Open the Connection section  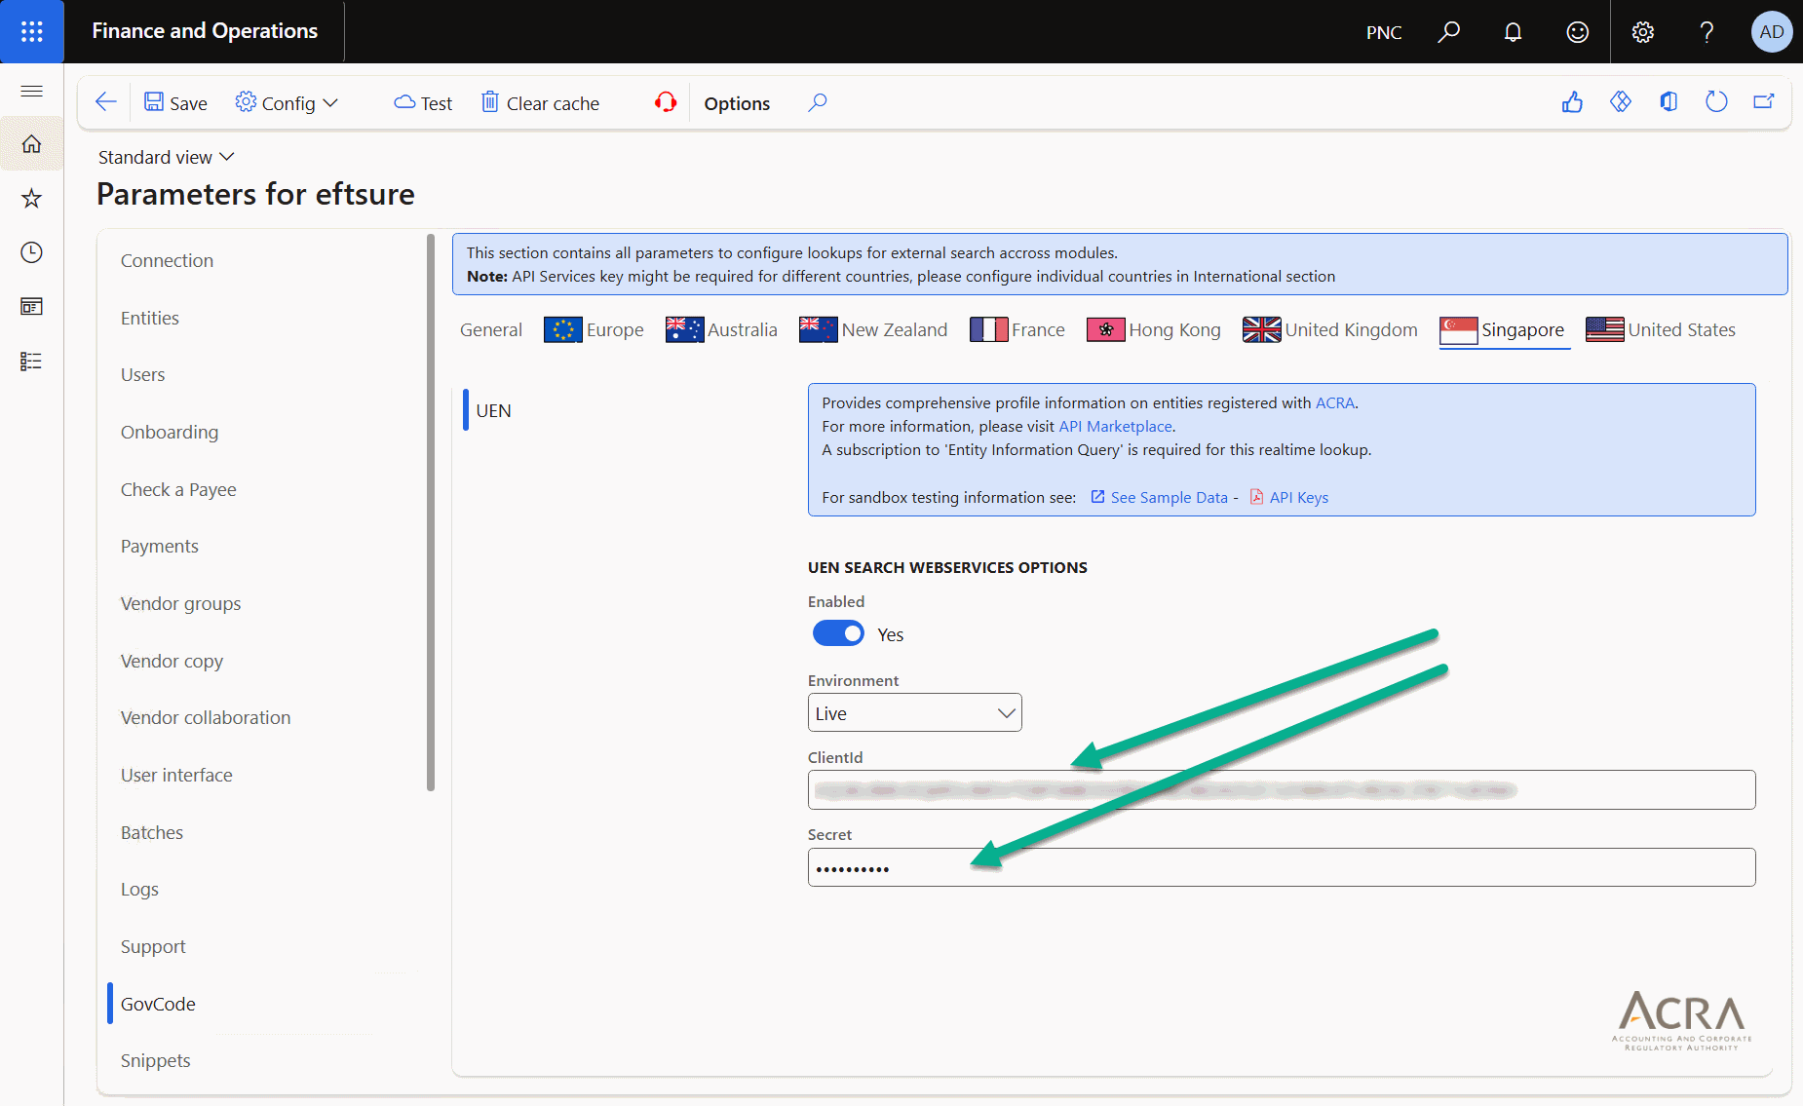[167, 260]
